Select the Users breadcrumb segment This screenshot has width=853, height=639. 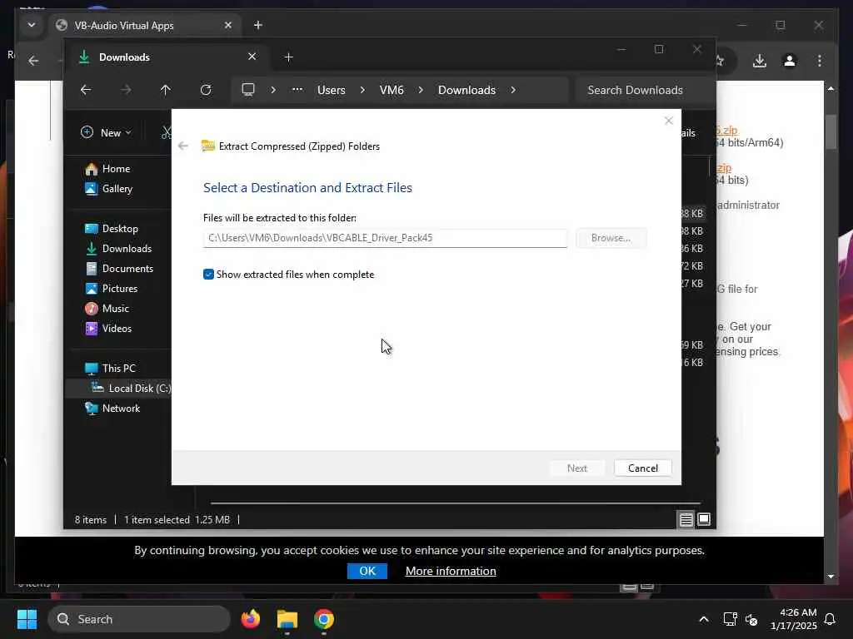pos(332,90)
